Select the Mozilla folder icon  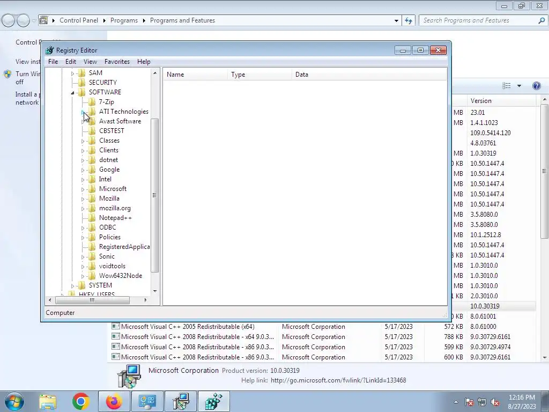click(x=92, y=198)
